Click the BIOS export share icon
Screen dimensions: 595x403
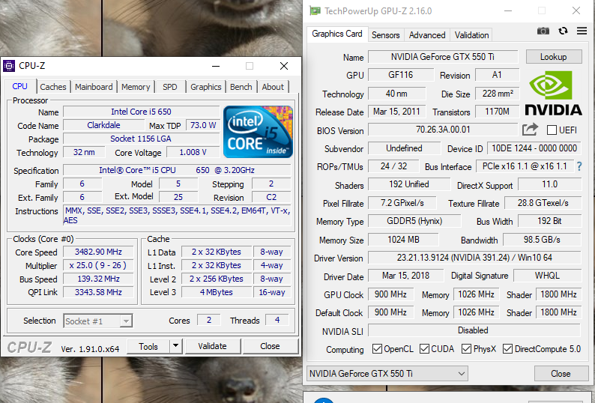coord(530,130)
